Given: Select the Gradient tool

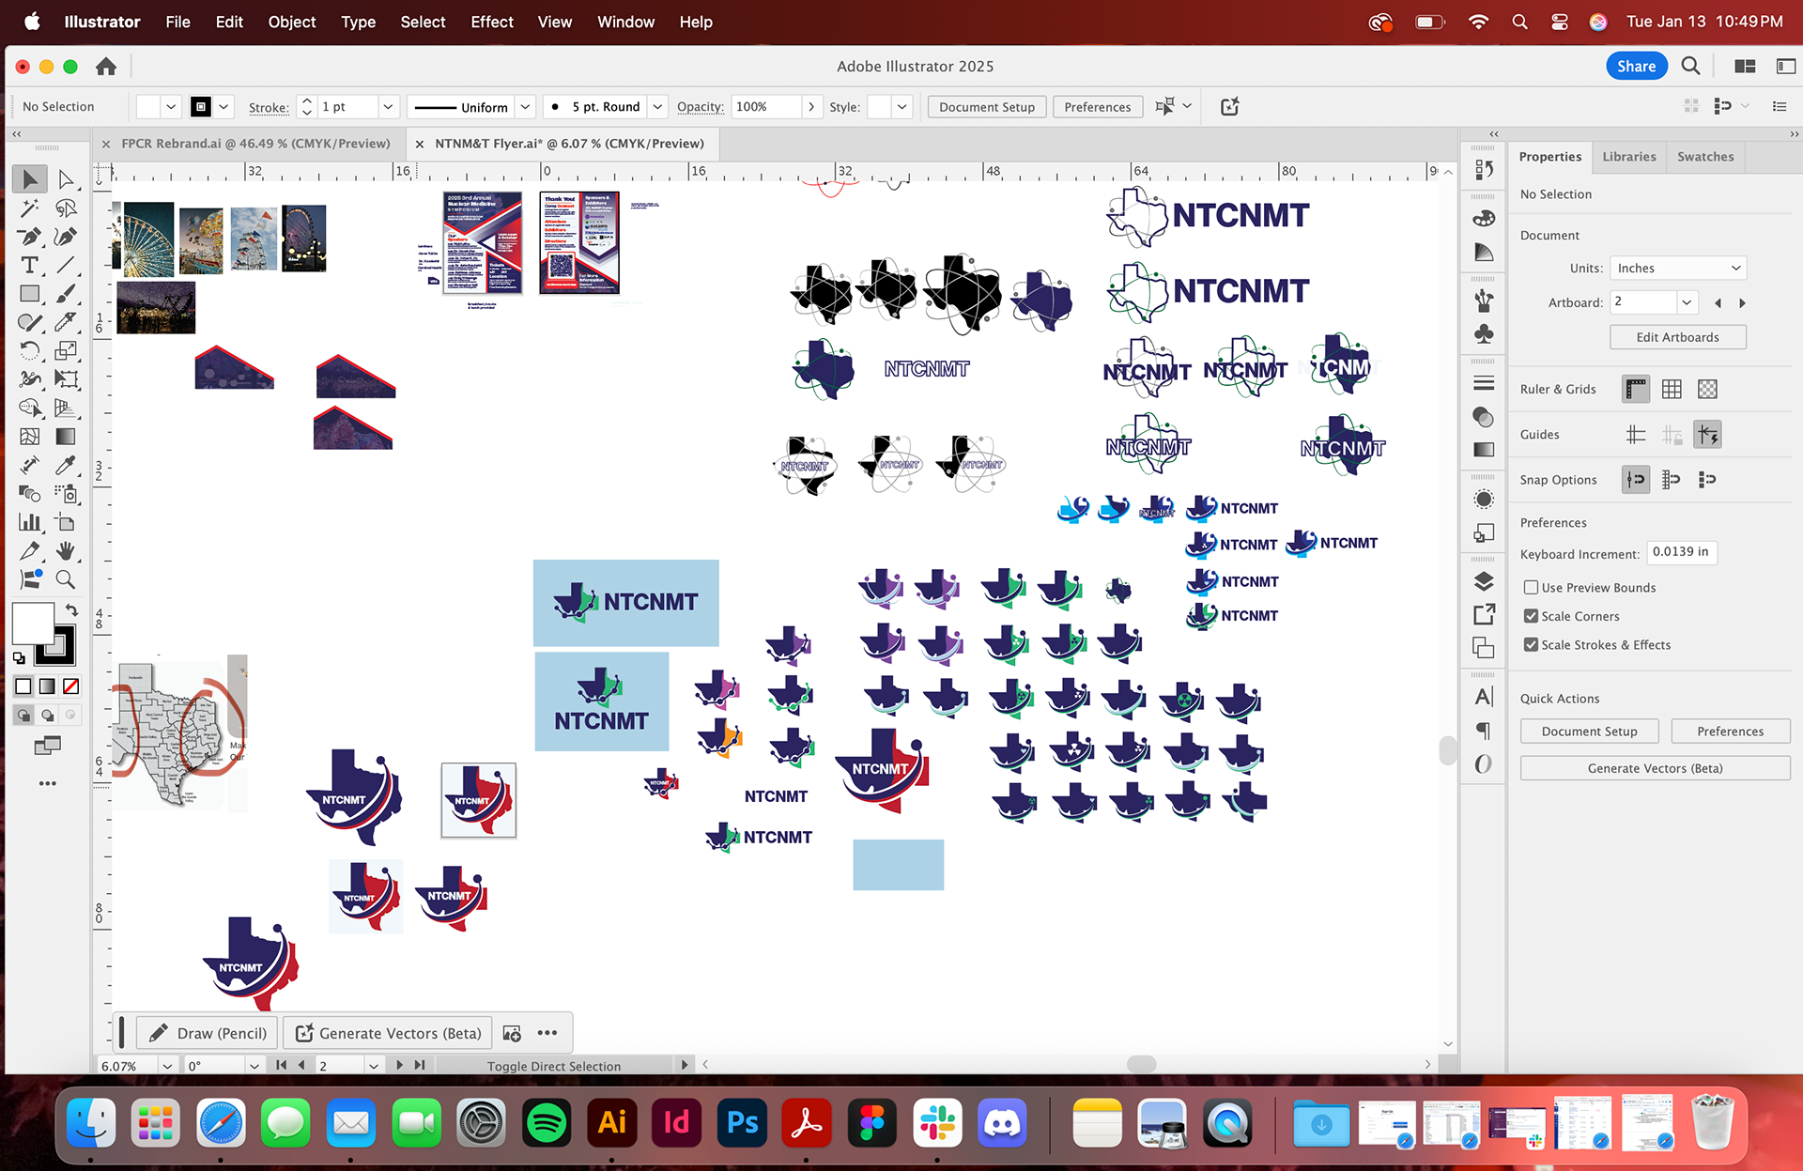Looking at the screenshot, I should point(67,435).
